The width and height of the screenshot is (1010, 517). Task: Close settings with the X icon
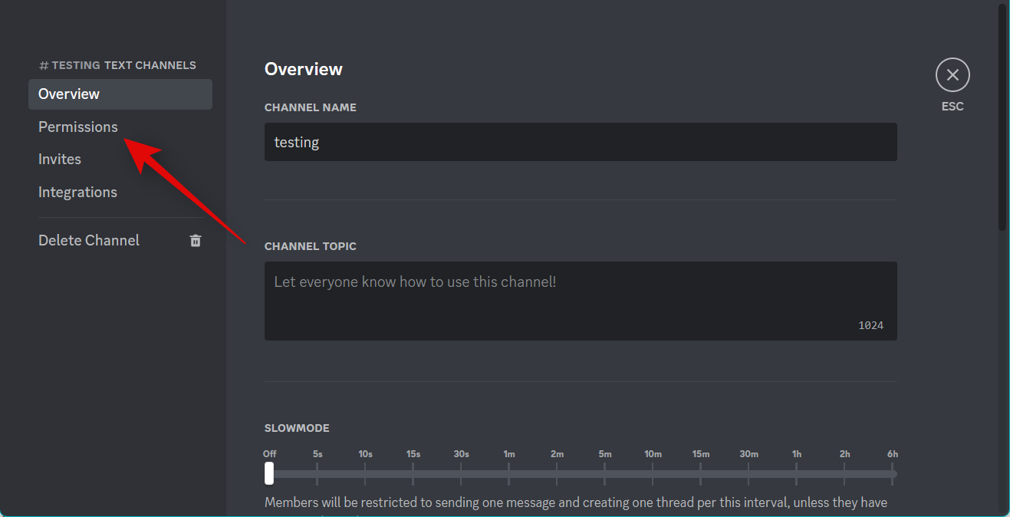tap(952, 75)
